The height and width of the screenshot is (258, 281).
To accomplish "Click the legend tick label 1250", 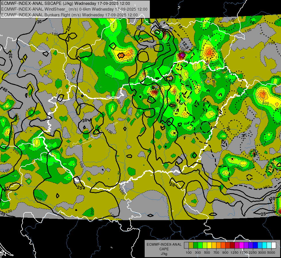I will coord(235,253).
